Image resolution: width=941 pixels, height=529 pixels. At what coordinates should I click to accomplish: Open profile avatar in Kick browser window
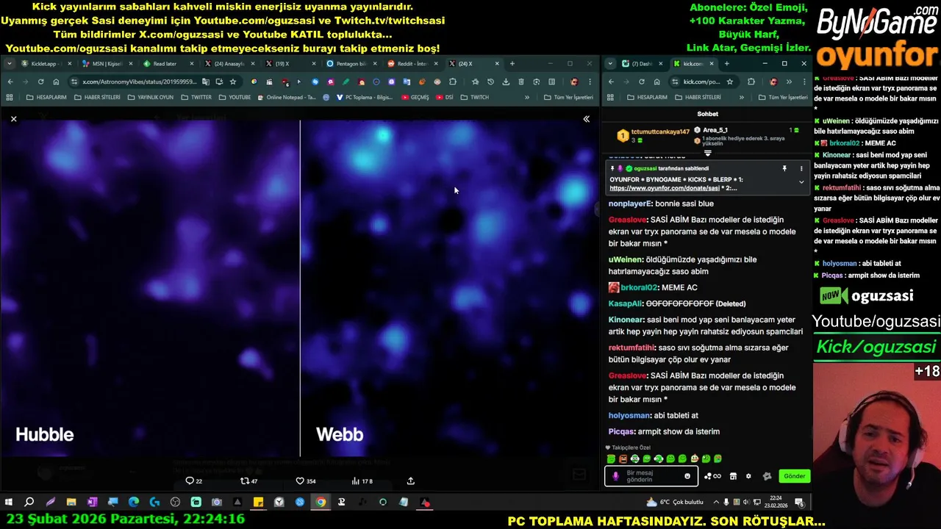tap(773, 82)
